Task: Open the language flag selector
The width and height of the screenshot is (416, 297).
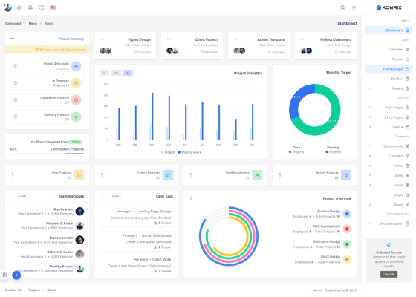Action: 53,7
